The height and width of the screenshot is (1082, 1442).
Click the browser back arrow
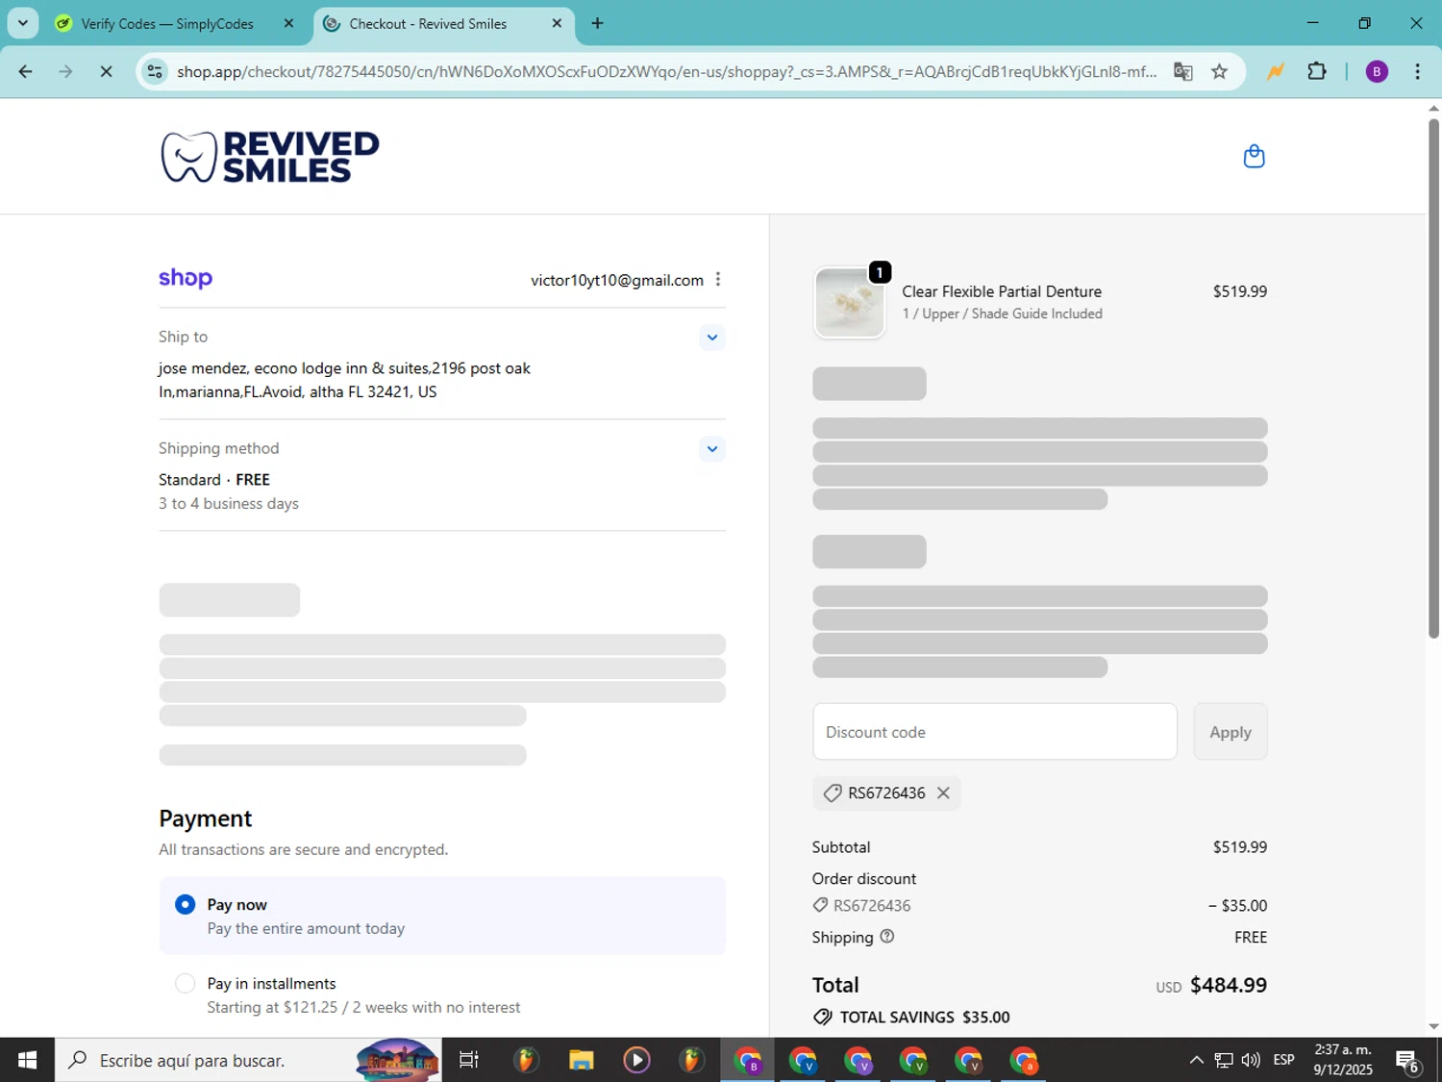[x=26, y=71]
